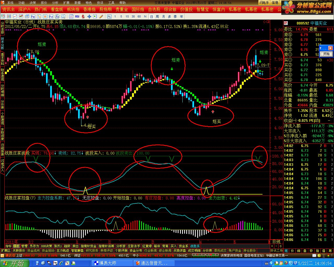Image resolution: width=334 pixels, height=267 pixels.
Task: Click the red dollar sign toolbar icon
Action: pyautogui.click(x=83, y=16)
